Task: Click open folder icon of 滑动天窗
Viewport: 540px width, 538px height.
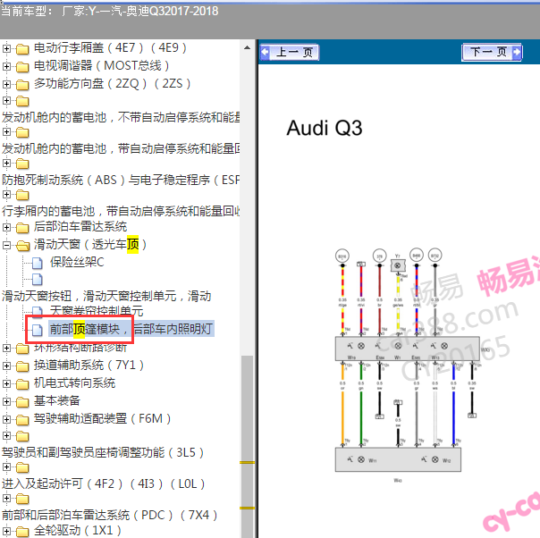Action: 22,246
